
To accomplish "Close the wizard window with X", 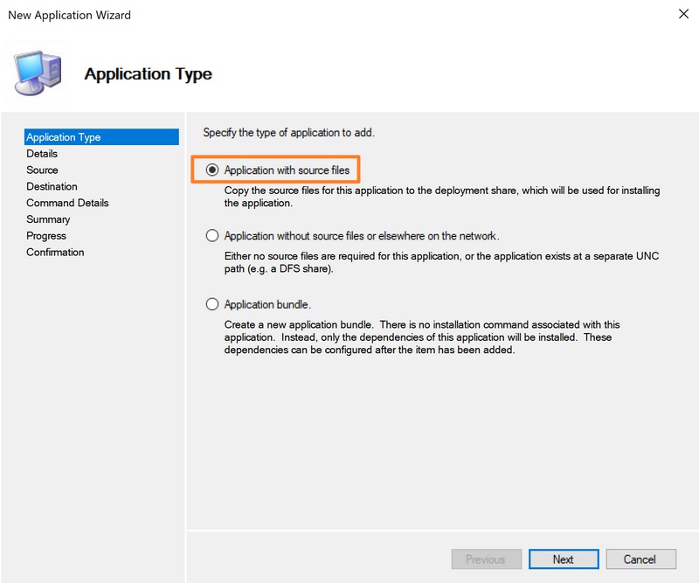I will click(682, 15).
